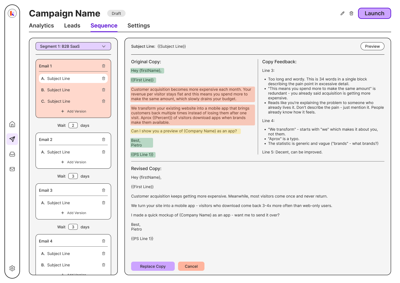Image resolution: width=400 pixels, height=283 pixels.
Task: Open settings gear at the sidebar bottom
Action: coord(12,268)
